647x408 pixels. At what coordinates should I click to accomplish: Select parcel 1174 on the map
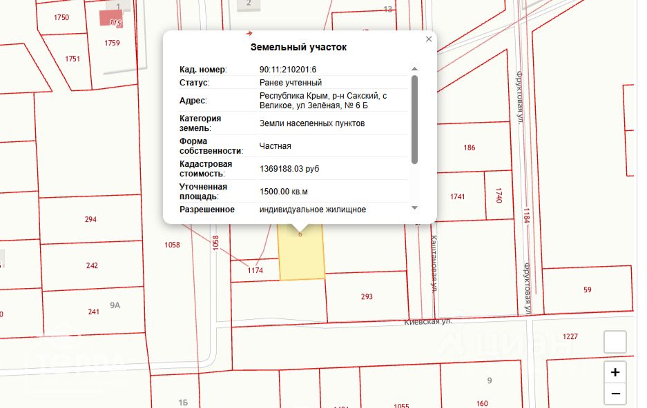[x=255, y=270]
